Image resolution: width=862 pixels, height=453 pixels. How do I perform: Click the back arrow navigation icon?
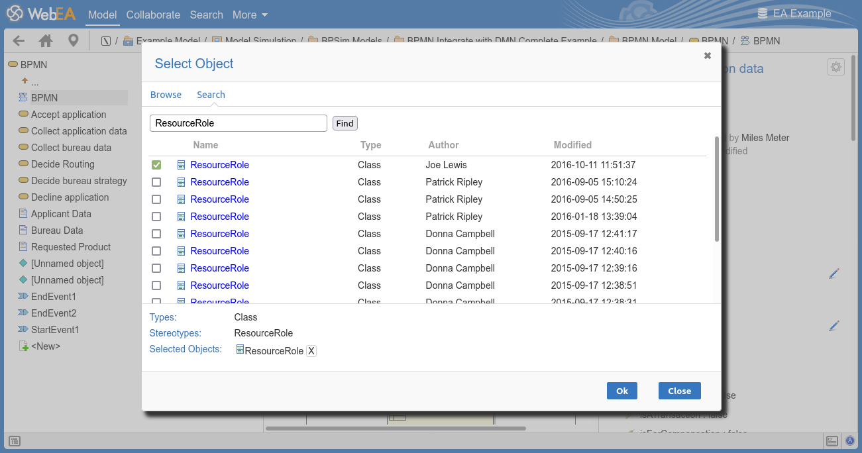click(19, 41)
